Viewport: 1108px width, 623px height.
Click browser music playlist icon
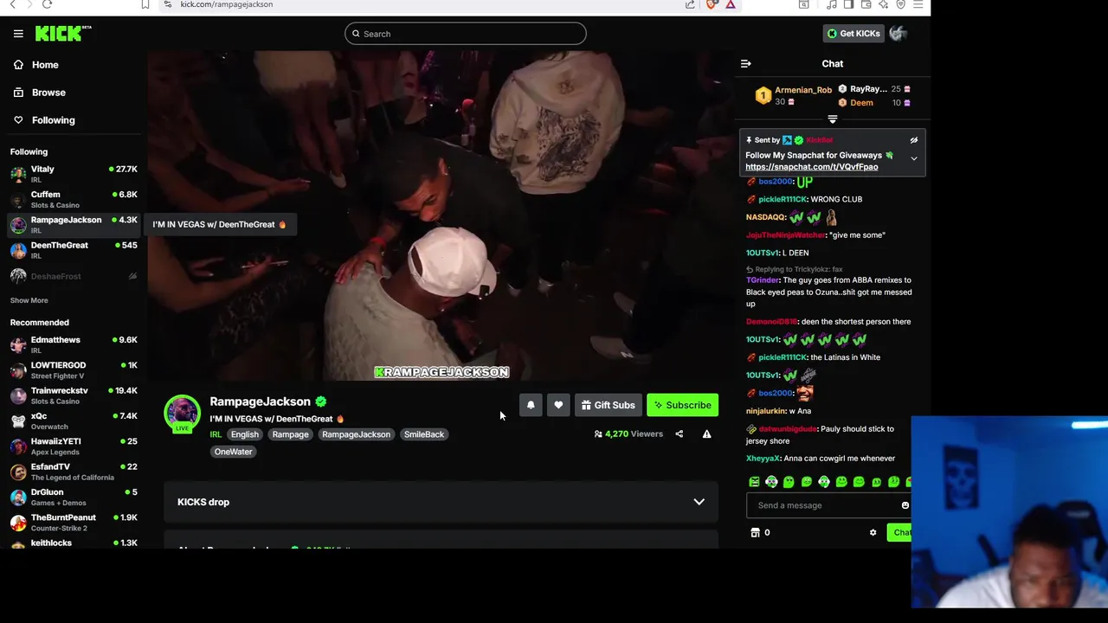click(832, 4)
